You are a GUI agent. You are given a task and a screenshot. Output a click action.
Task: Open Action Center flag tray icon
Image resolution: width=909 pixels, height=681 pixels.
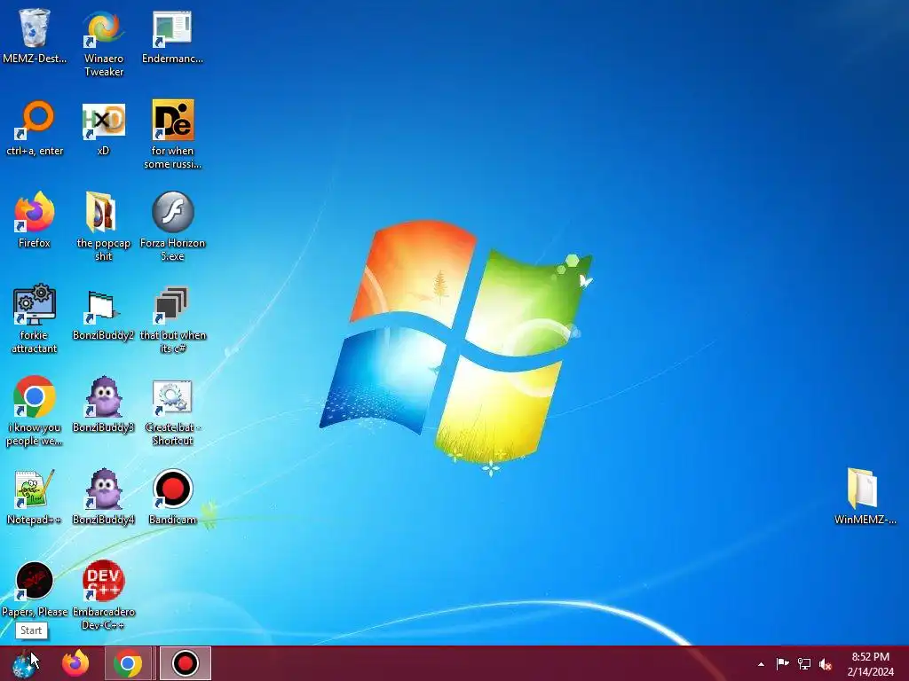[x=782, y=663]
